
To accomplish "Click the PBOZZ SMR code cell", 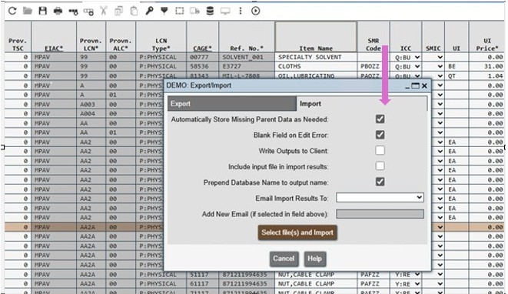I will tap(374, 66).
